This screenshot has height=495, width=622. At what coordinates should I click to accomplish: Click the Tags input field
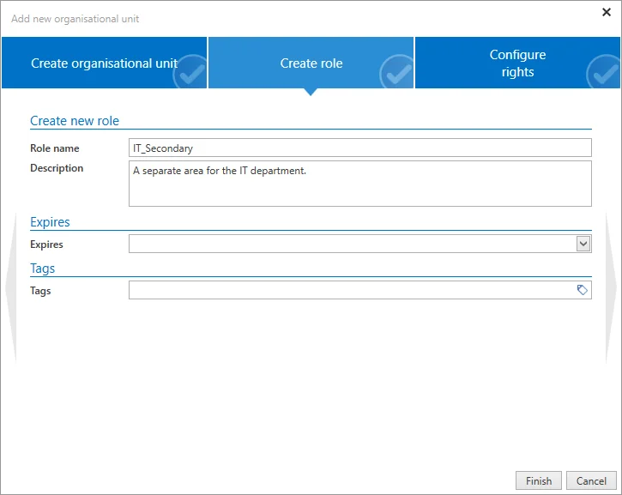360,290
